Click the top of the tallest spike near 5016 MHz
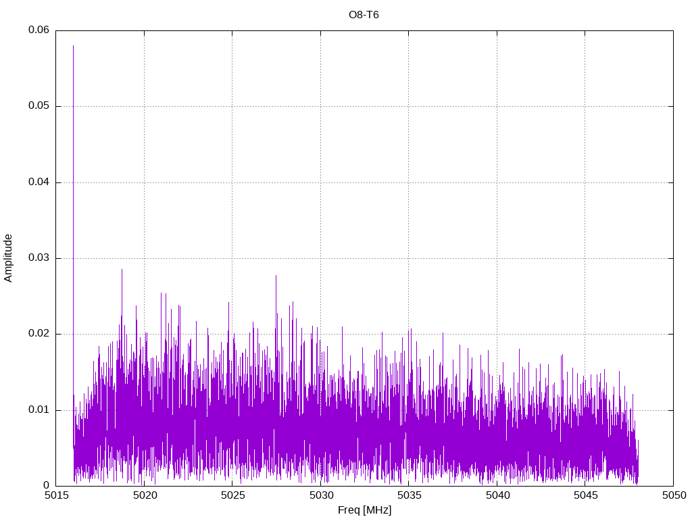This screenshot has width=692, height=519. pyautogui.click(x=73, y=46)
